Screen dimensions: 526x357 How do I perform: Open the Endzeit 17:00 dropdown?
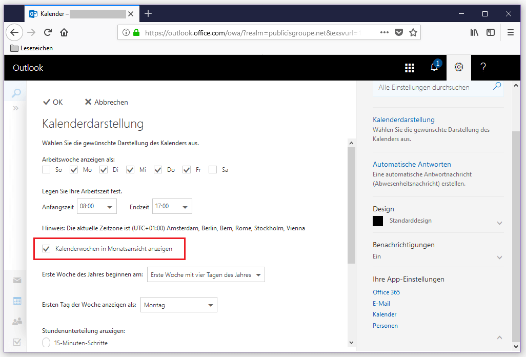click(x=172, y=207)
